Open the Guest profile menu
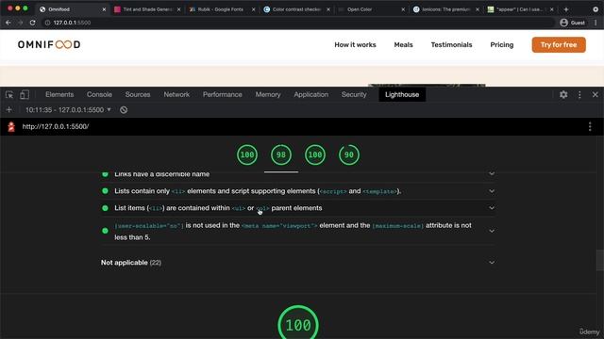Image resolution: width=604 pixels, height=339 pixels. click(x=573, y=23)
